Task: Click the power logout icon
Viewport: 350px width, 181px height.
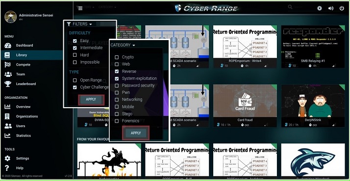Action: (342, 8)
